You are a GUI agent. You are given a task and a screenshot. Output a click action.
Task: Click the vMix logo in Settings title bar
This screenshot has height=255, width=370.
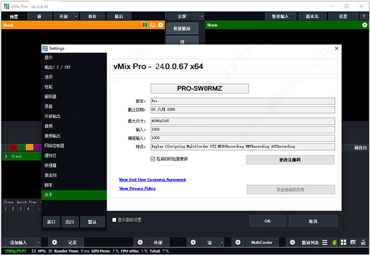(x=45, y=48)
